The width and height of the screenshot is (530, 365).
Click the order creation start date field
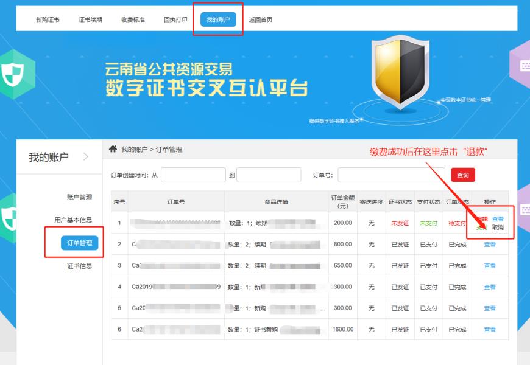pos(194,175)
